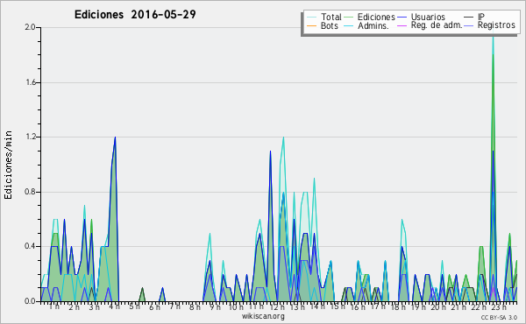The image size is (526, 324).
Task: Click the chart title 'Ediciones 2016-05-29'
Action: point(135,14)
